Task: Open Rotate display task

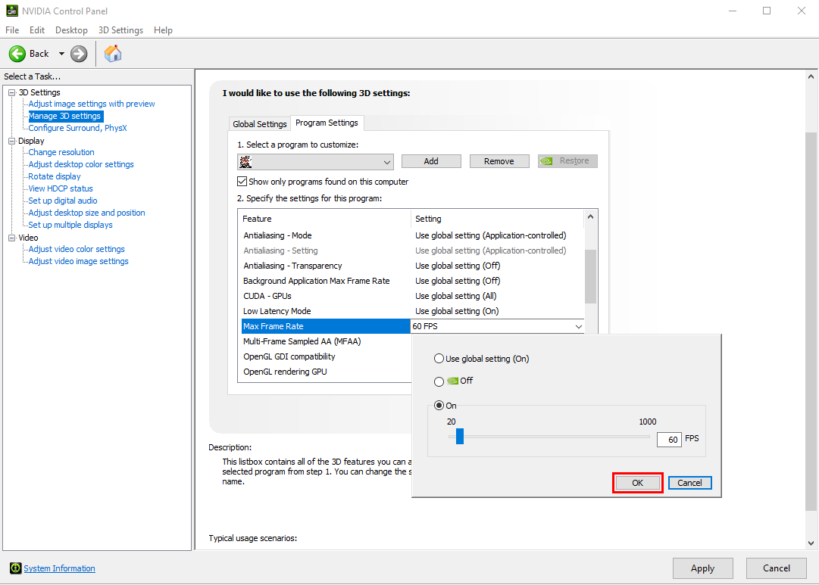Action: (55, 176)
